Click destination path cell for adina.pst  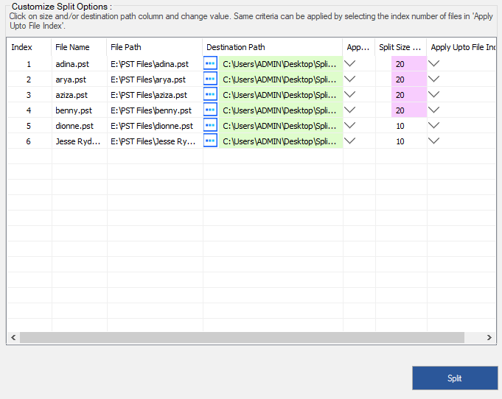(281, 63)
